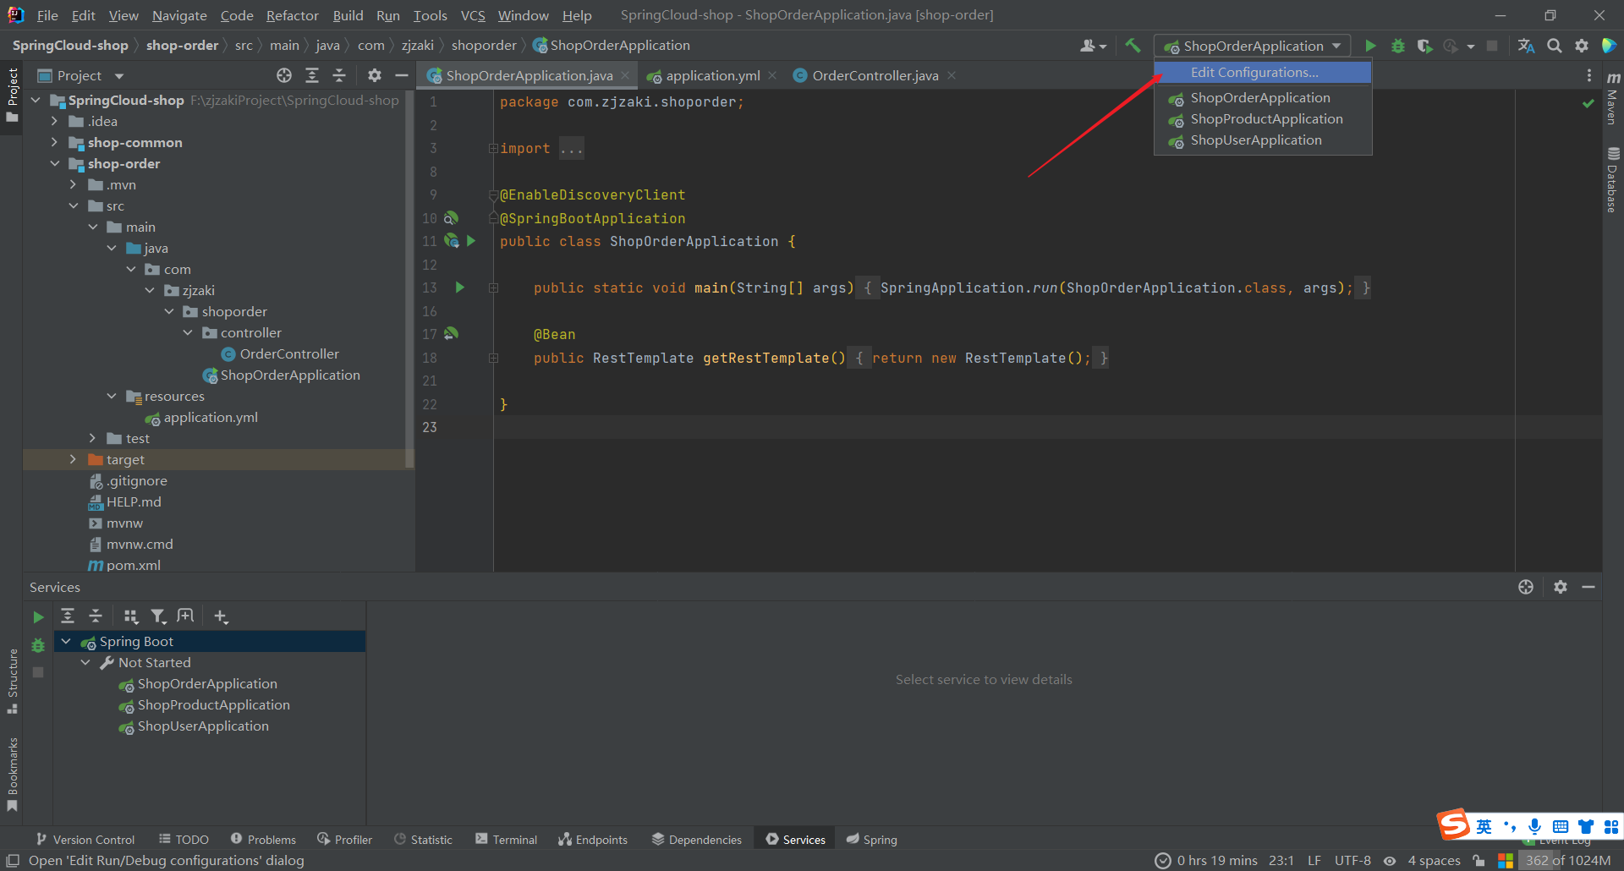The image size is (1624, 871).
Task: Expand all in the Services toolbar
Action: [x=68, y=616]
